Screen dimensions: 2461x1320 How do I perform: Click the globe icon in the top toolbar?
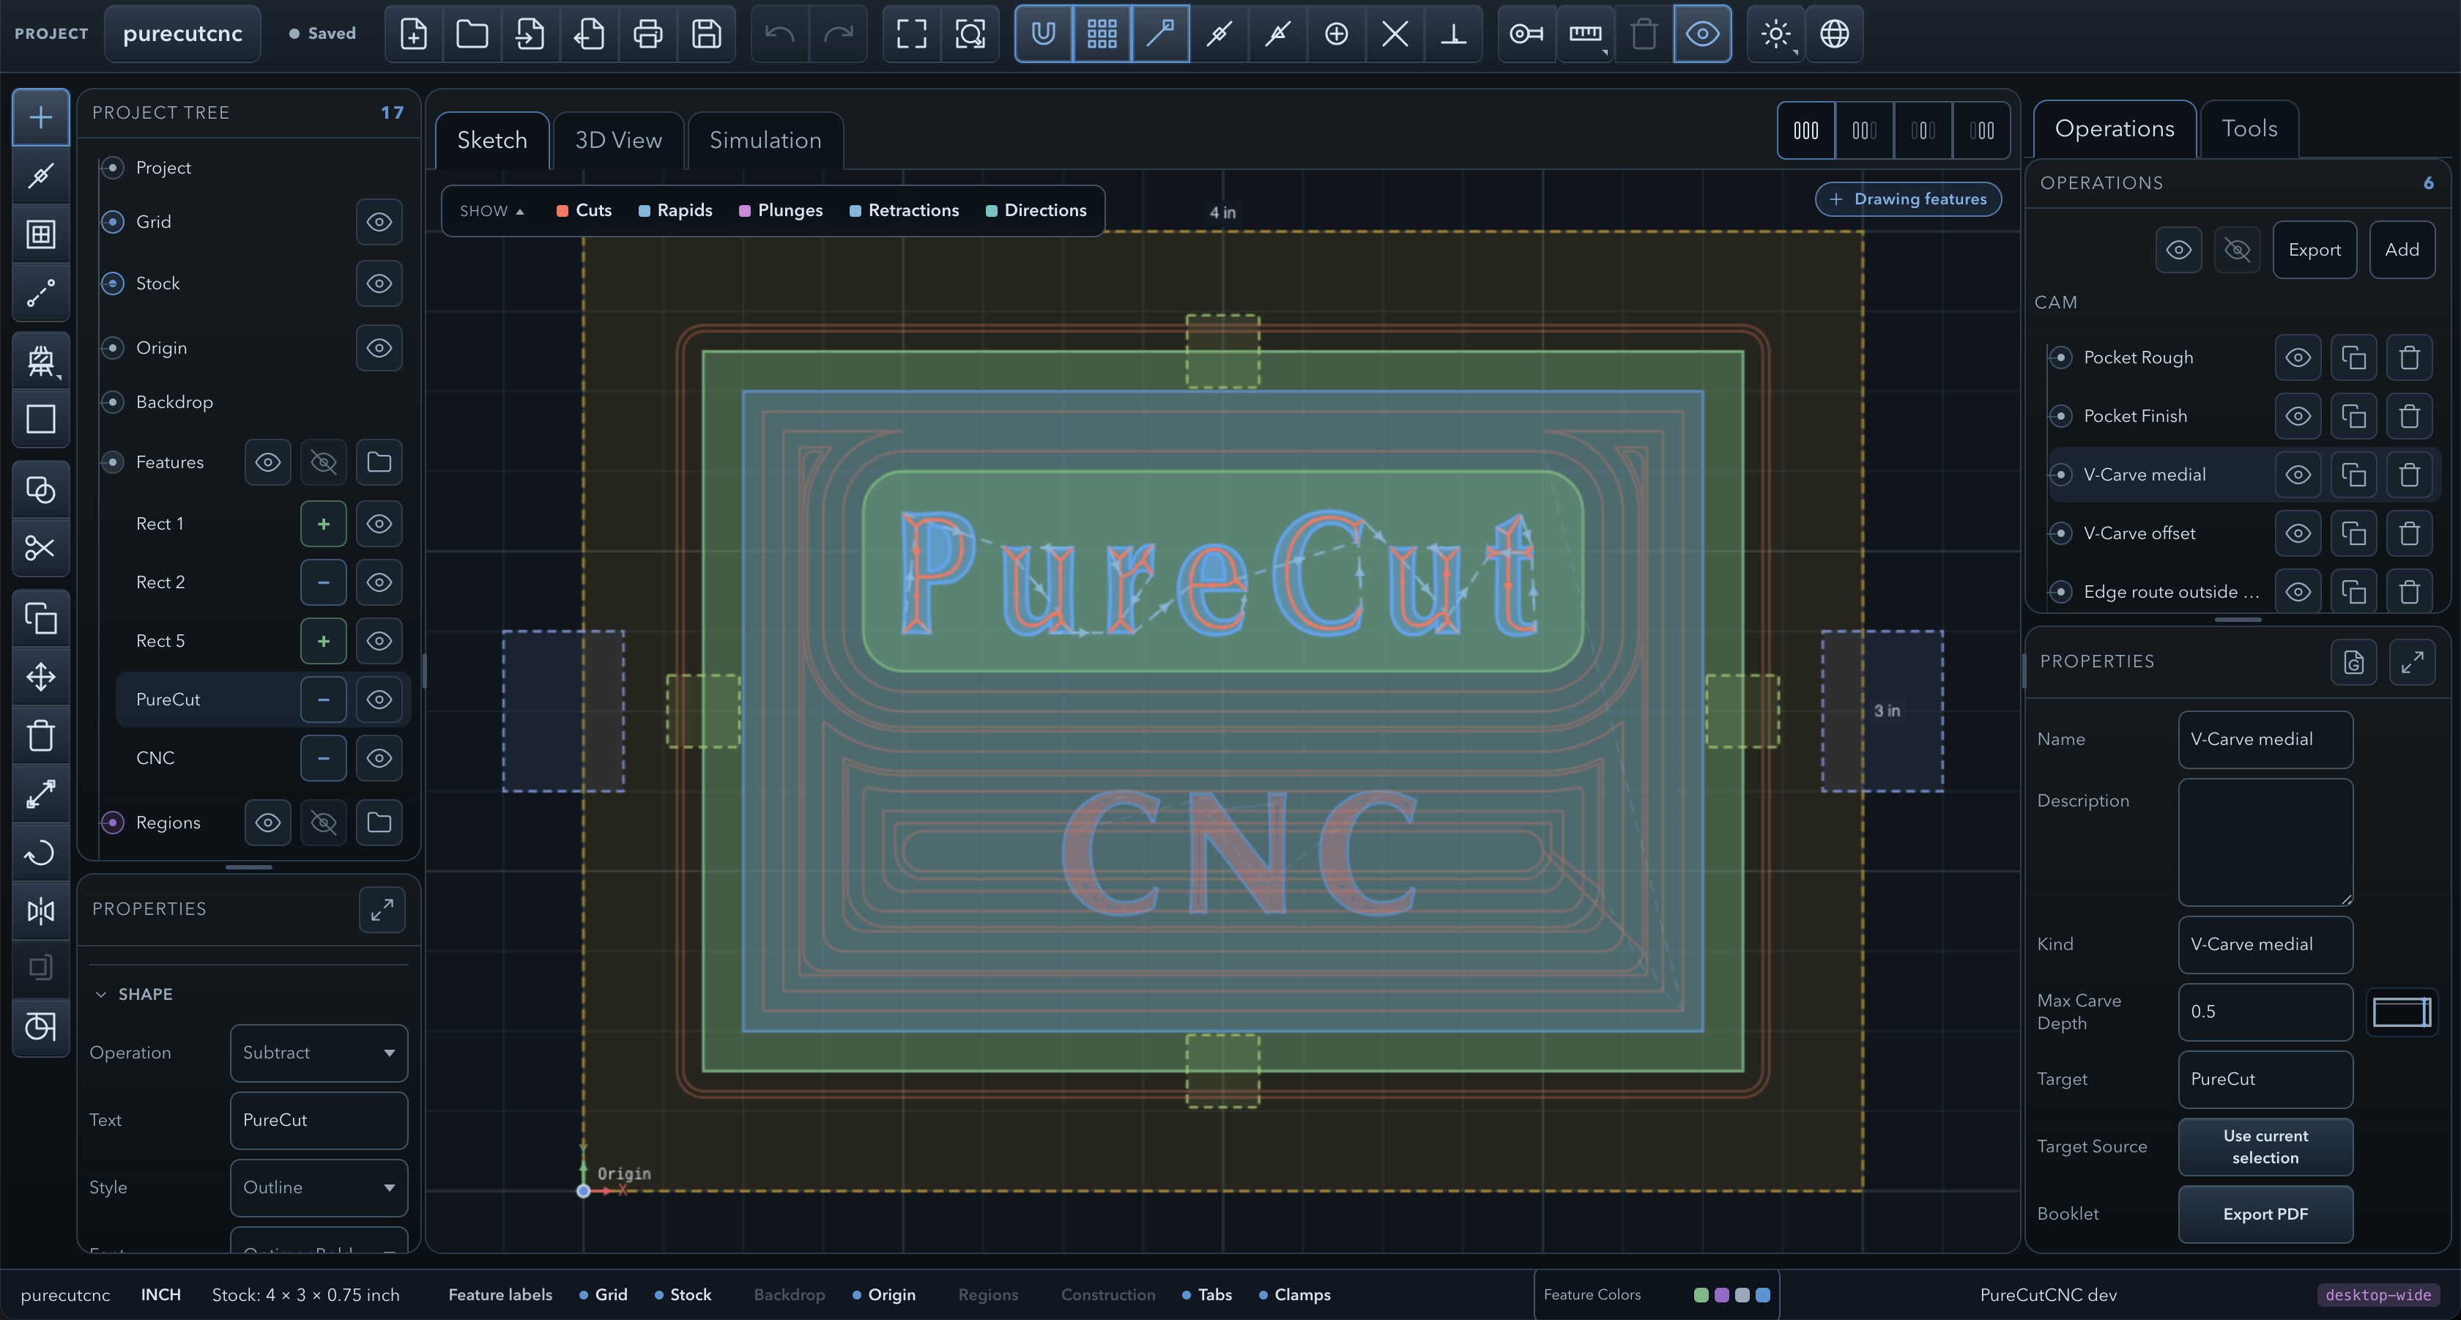pyautogui.click(x=1833, y=34)
